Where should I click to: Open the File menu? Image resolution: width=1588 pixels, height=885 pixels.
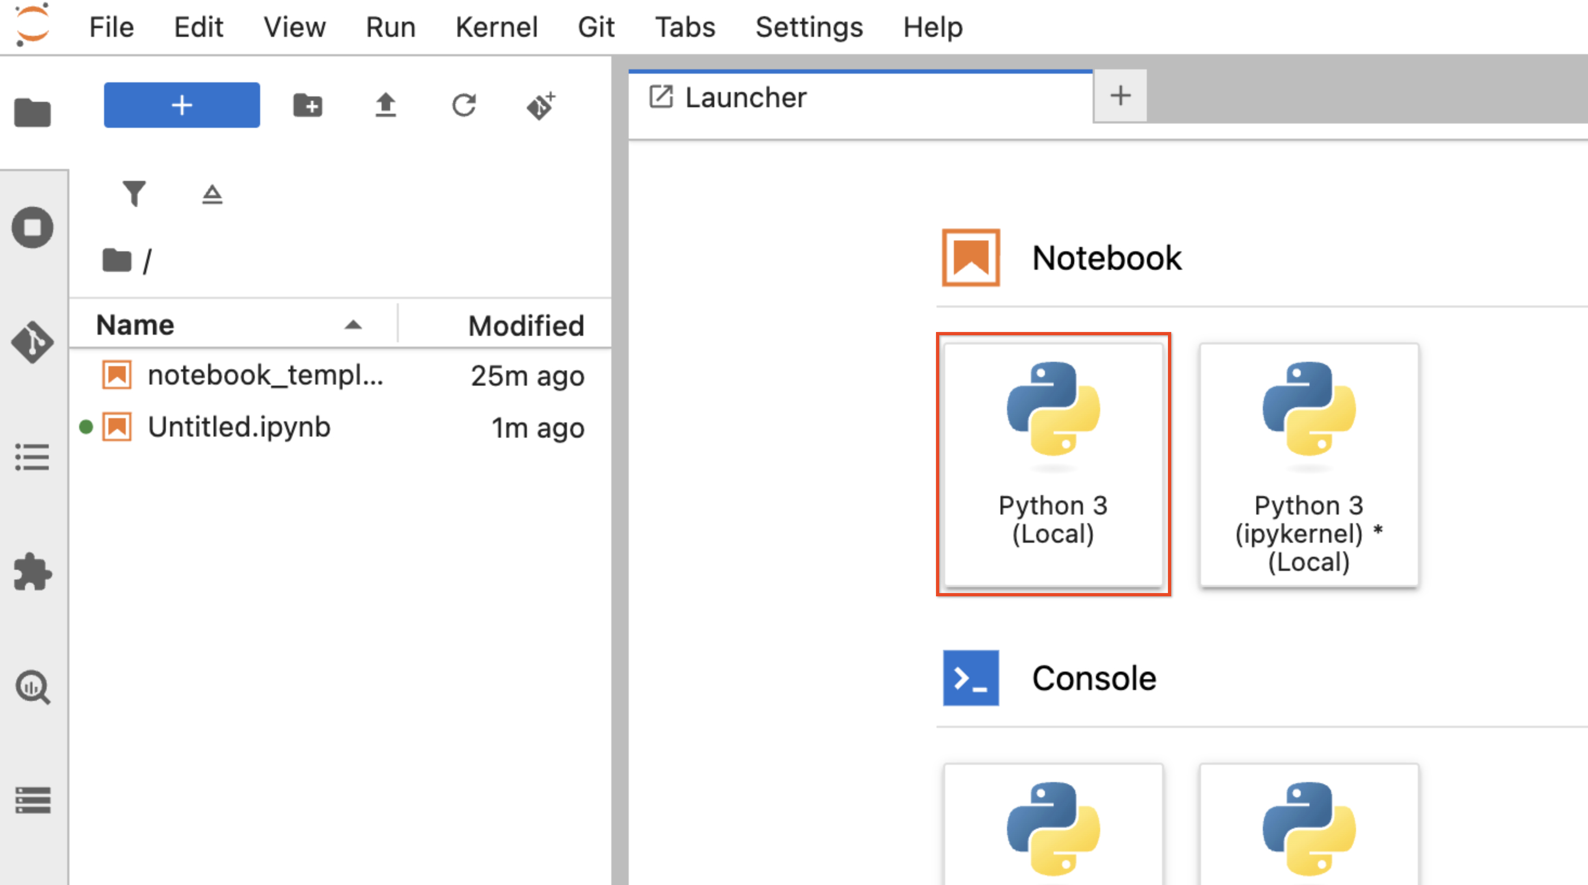(112, 27)
